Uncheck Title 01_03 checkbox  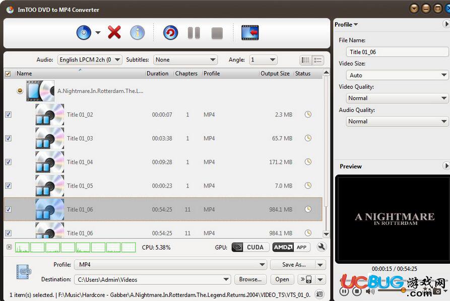[9, 138]
